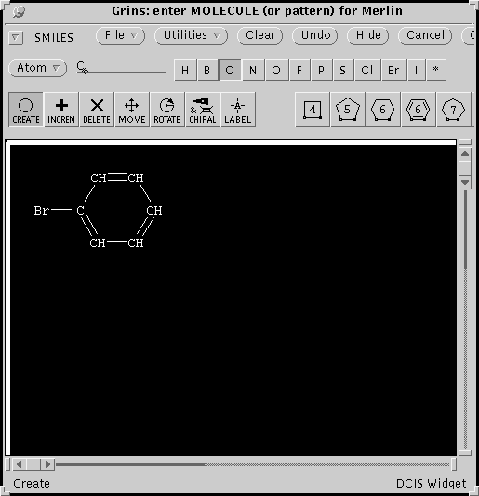Viewport: 479px width, 496px height.
Task: Open the File dropdown menu
Action: (121, 35)
